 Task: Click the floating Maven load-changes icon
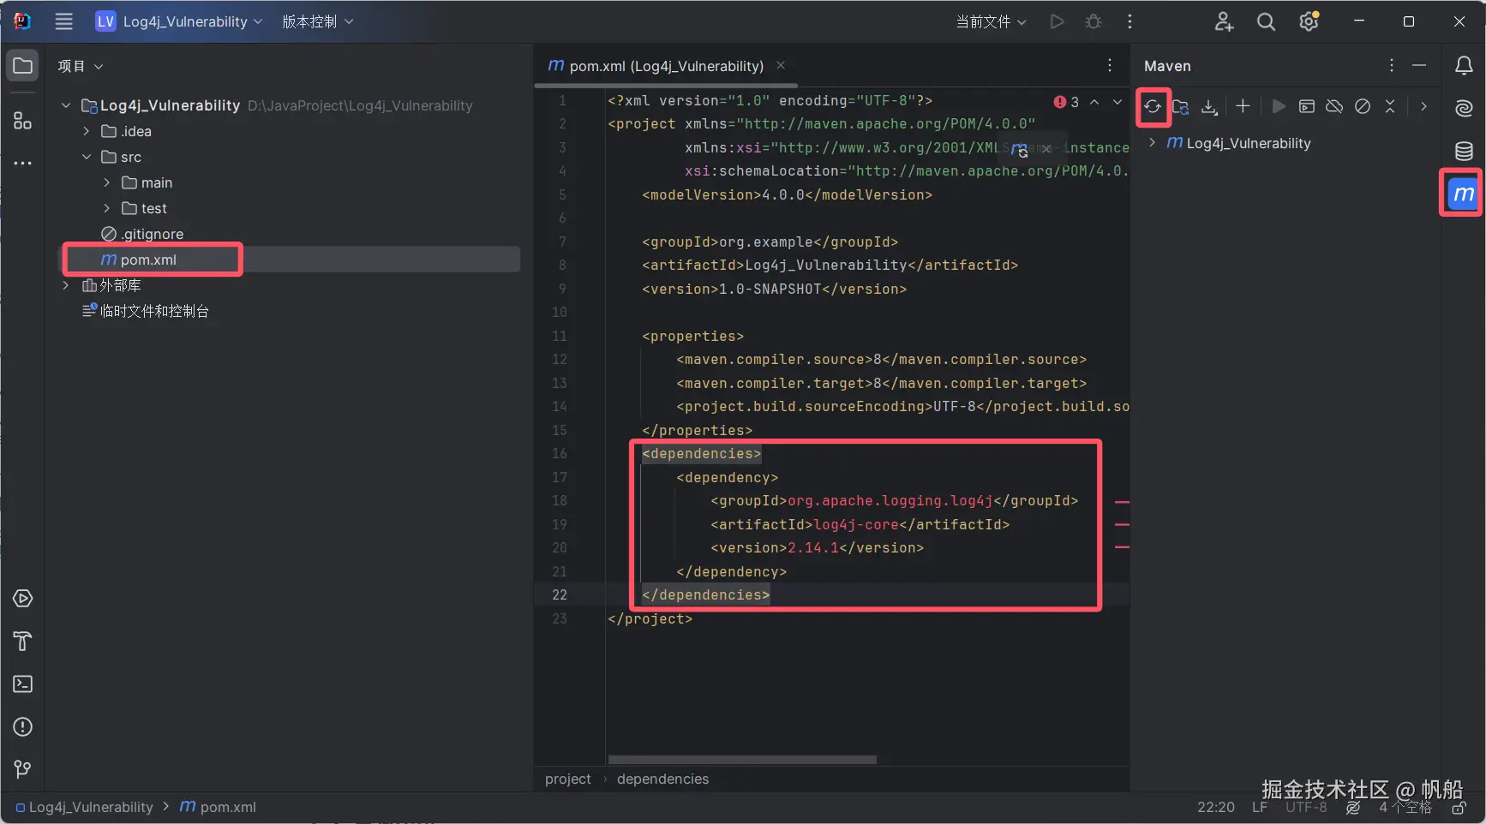1019,149
